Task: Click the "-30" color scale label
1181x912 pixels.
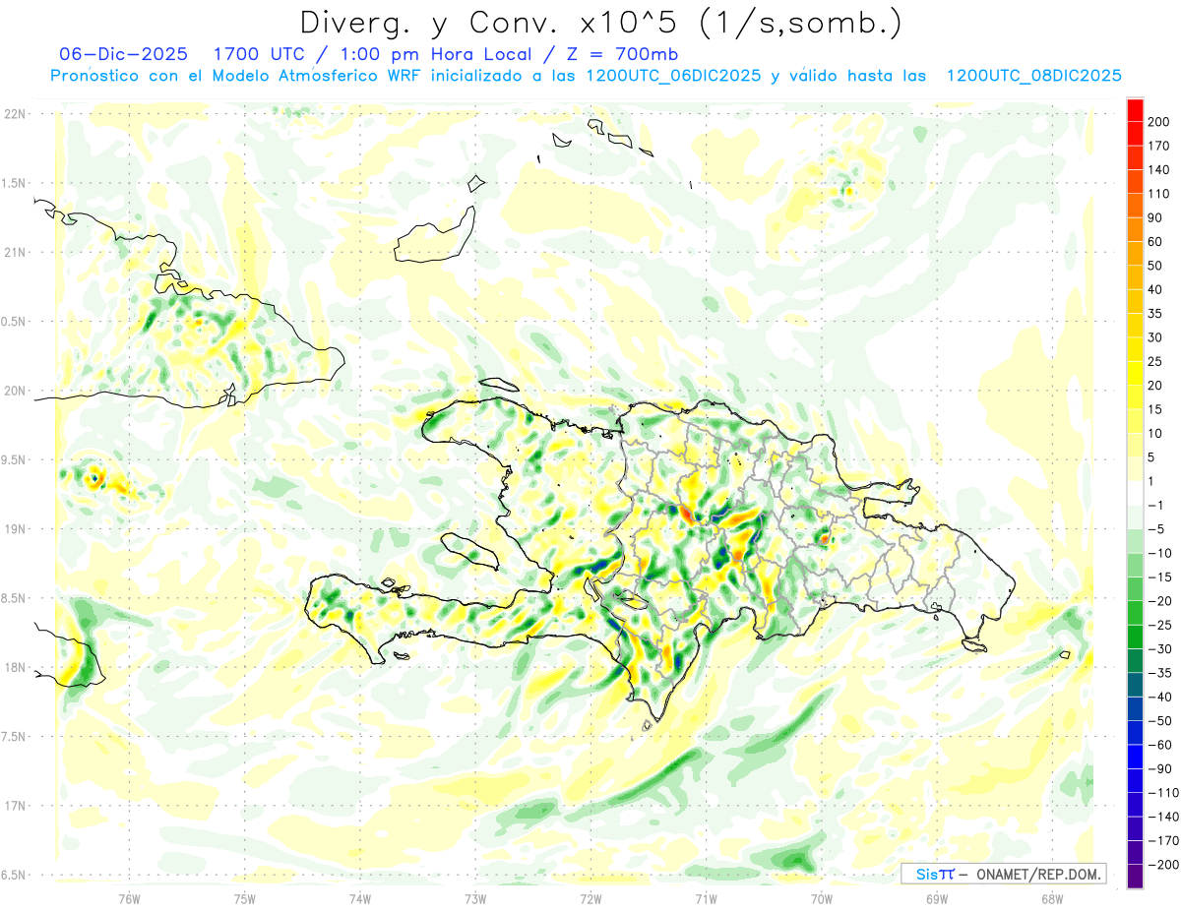Action: point(1161,649)
